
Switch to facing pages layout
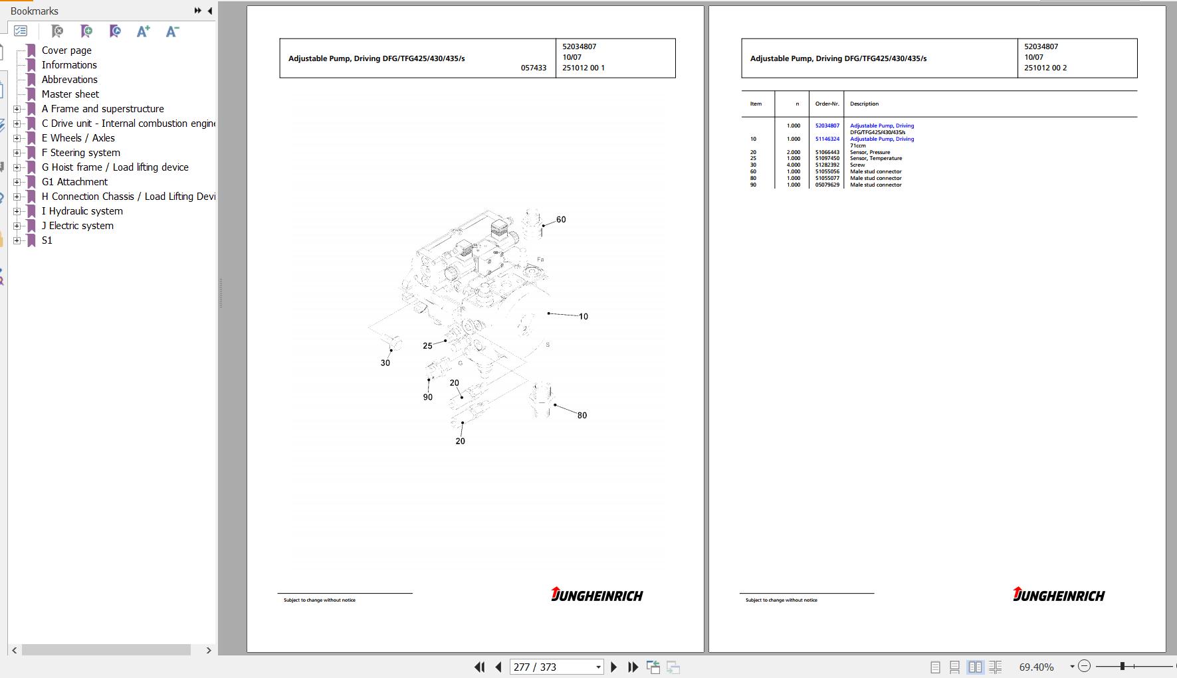975,667
